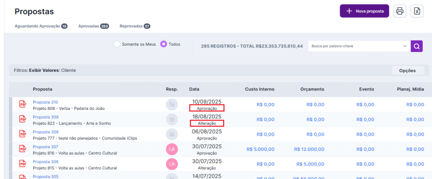Click the purple search magnifier button
Screen dimensions: 432x179
click(416, 46)
